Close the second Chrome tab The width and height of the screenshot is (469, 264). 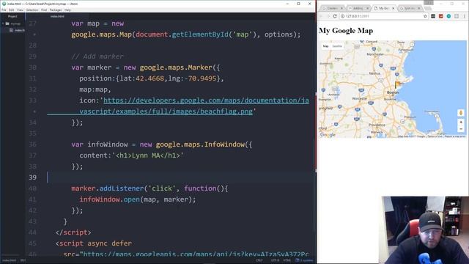click(368, 8)
